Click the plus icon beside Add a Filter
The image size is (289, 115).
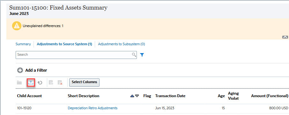(x=20, y=70)
